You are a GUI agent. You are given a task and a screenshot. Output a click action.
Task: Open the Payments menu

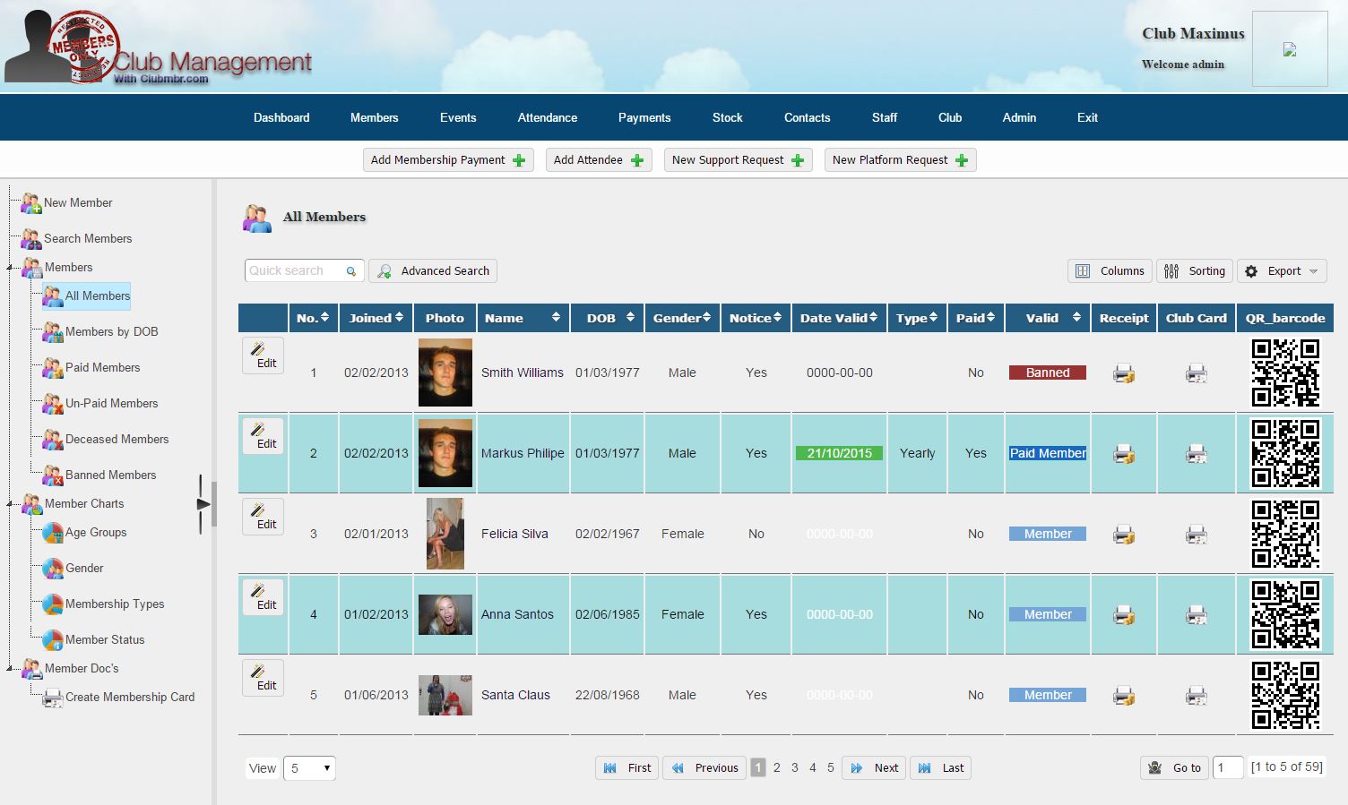tap(644, 117)
